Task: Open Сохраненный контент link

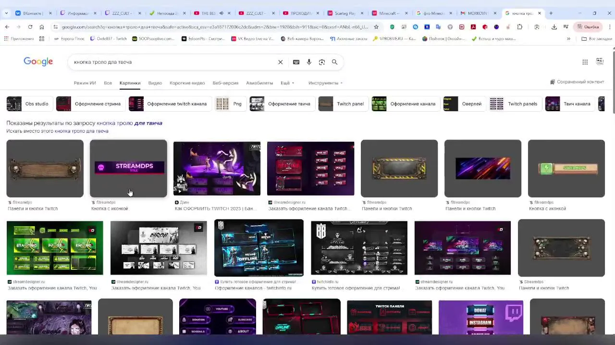Action: [577, 82]
